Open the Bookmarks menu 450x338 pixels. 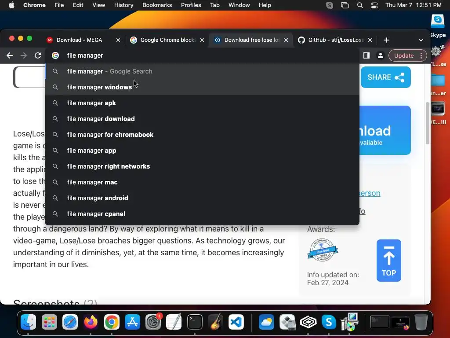(157, 5)
